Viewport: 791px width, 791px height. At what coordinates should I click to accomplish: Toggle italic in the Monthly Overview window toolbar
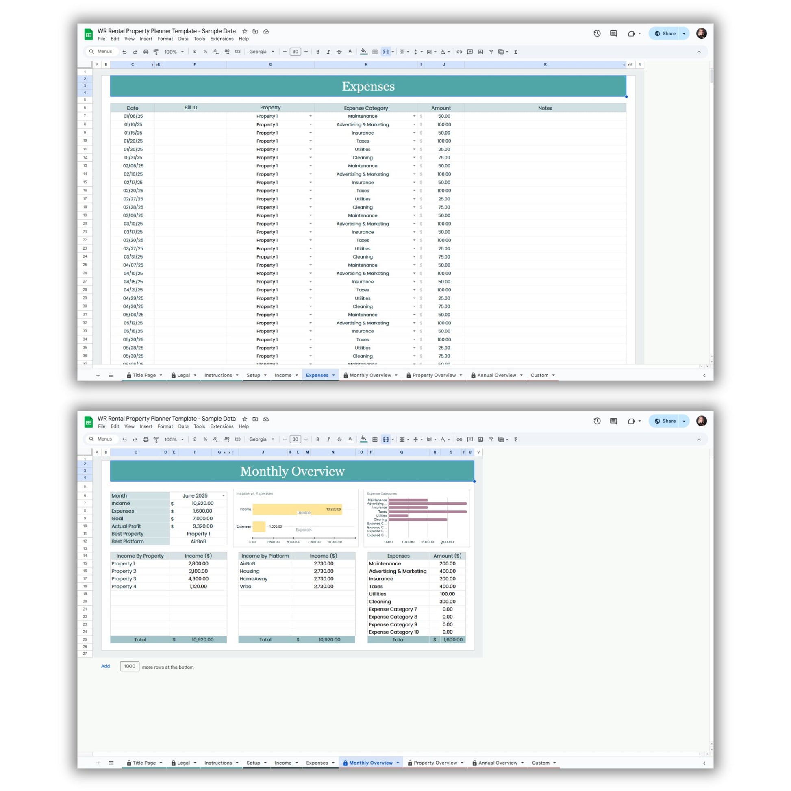328,439
